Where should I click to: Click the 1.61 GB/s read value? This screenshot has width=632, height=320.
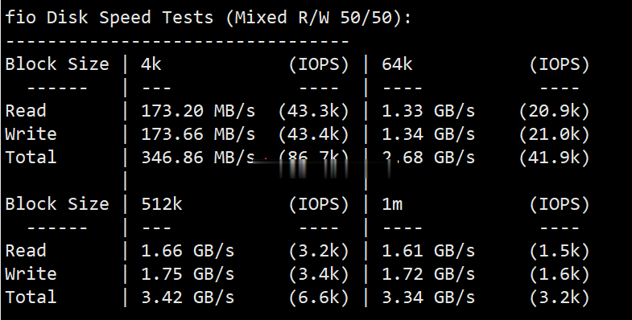tap(428, 251)
